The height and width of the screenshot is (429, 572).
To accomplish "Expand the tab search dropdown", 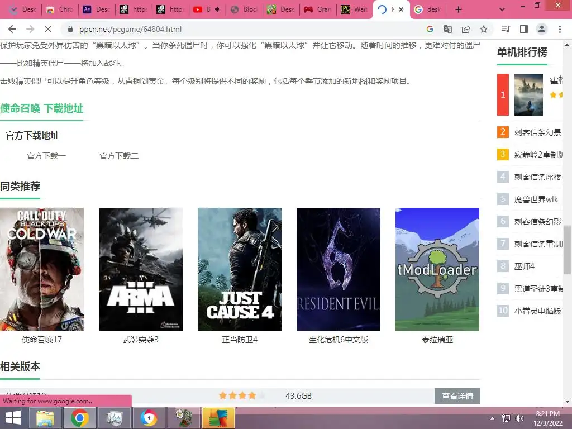I will click(502, 9).
